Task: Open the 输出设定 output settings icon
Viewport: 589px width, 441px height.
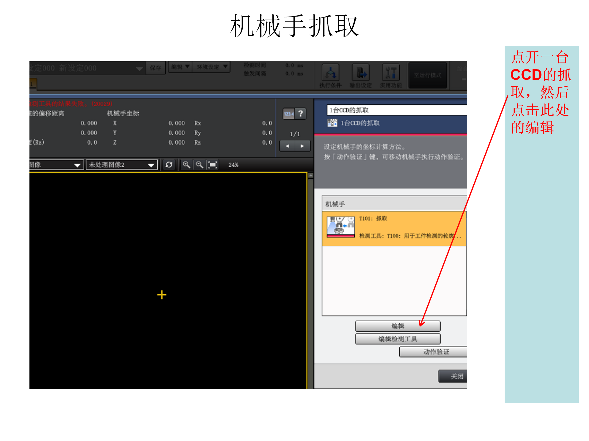Action: pos(360,76)
